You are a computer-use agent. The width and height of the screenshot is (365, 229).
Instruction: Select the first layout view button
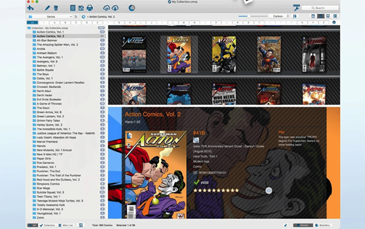313,16
